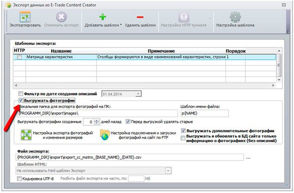Click the templates list scroll down arrow

279,80
